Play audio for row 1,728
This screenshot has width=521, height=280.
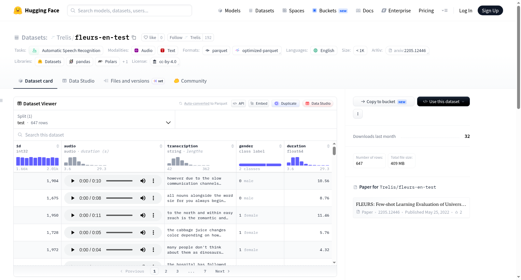[x=73, y=233]
